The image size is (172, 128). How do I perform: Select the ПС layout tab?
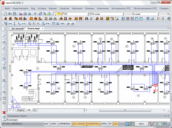[x=29, y=110]
